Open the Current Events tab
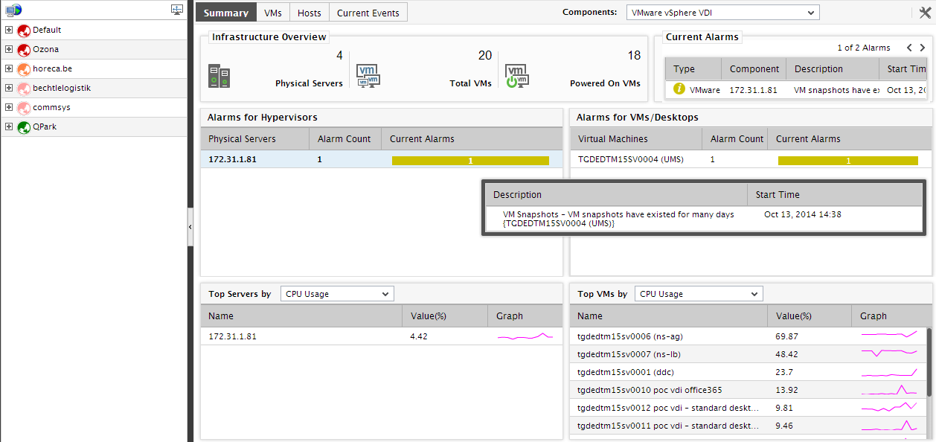Viewport: 936px width, 442px height. tap(368, 13)
